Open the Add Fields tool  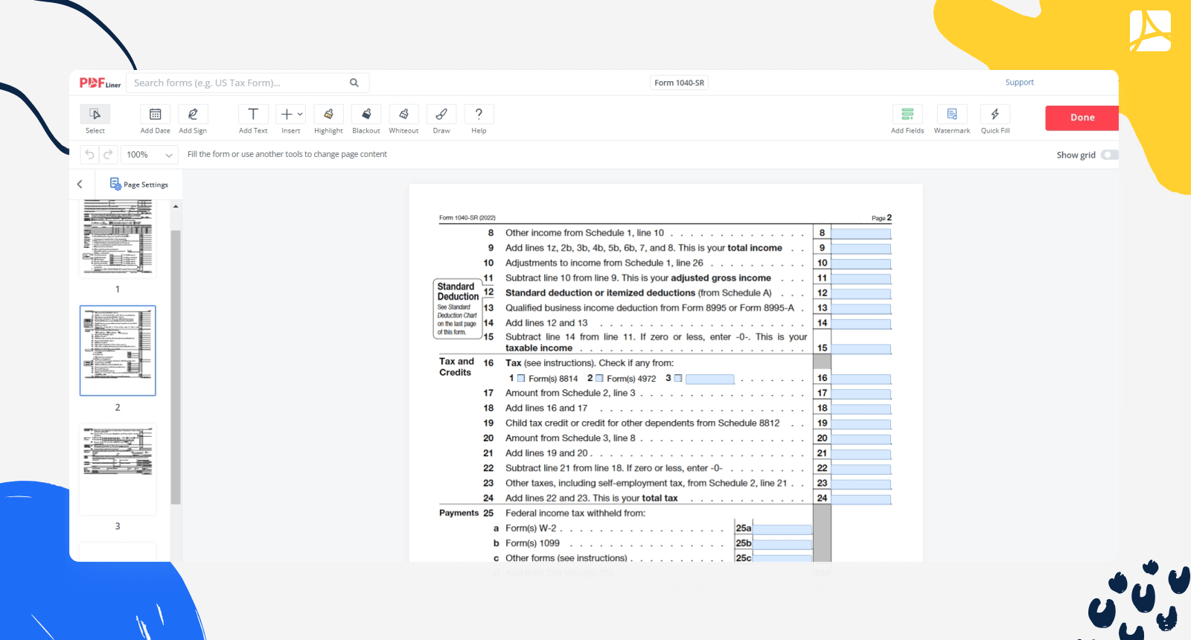[907, 114]
